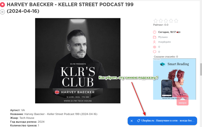Open the round list menu icon
The image size is (202, 127).
pos(2,12)
